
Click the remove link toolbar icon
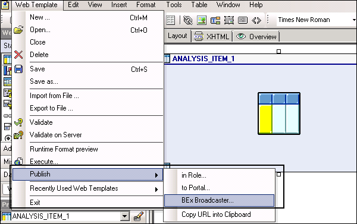point(188,20)
